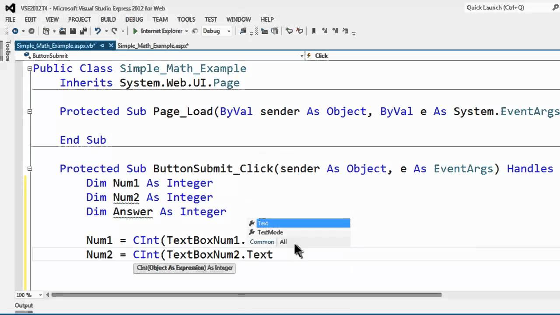Click the Navigate Forward arrow icon
The height and width of the screenshot is (315, 560).
[x=31, y=31]
